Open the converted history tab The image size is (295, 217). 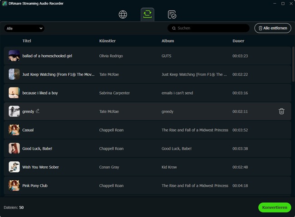(172, 14)
